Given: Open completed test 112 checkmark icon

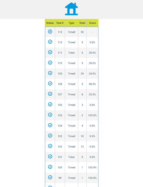Looking at the screenshot, I should pyautogui.click(x=50, y=42).
